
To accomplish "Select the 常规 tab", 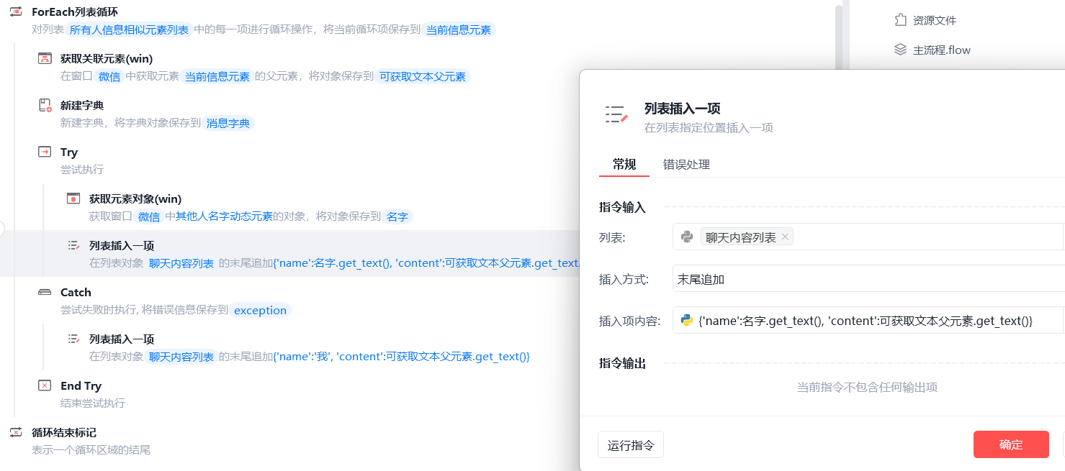I will pyautogui.click(x=624, y=165).
